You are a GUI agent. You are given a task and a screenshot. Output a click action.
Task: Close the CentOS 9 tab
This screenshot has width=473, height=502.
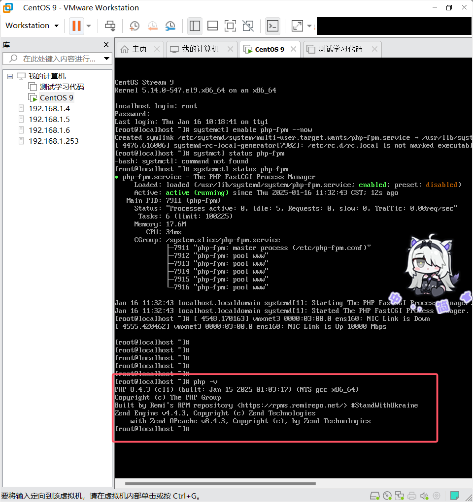293,49
